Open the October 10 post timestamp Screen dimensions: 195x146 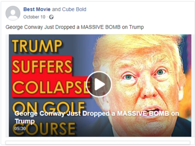point(34,17)
